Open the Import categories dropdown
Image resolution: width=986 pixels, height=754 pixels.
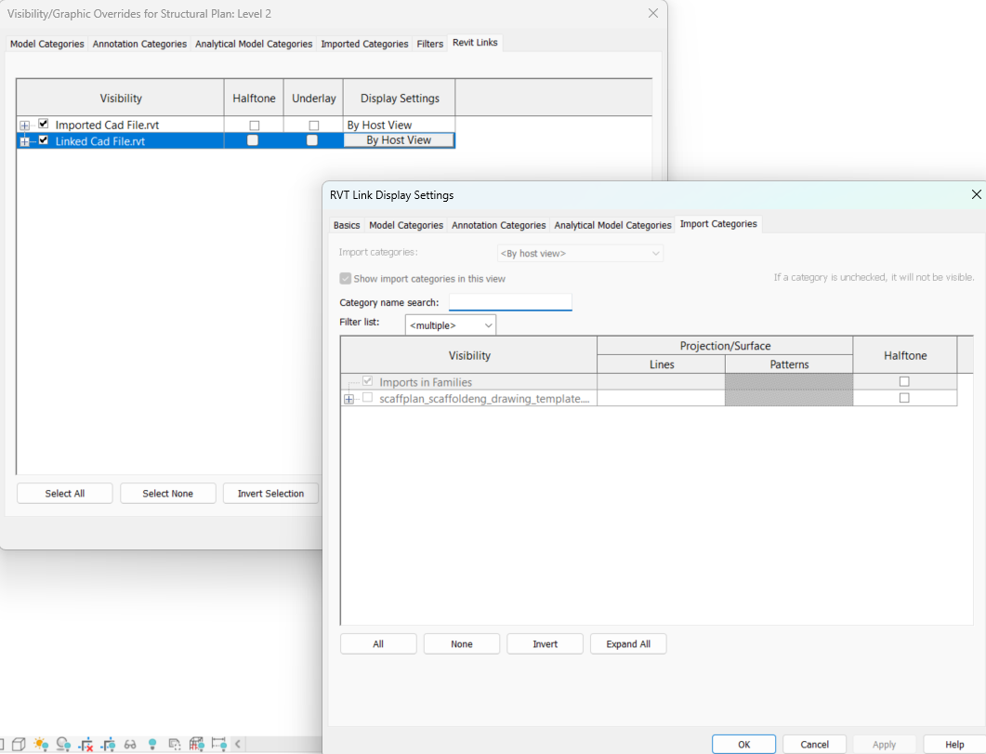(580, 253)
